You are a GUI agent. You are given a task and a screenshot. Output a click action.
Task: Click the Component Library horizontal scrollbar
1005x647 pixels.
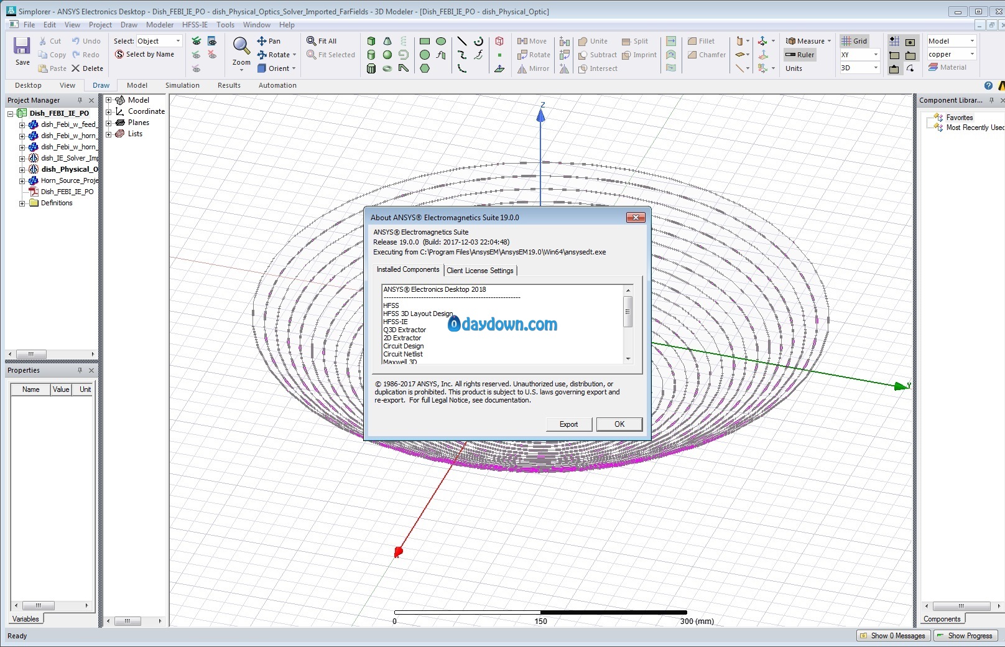point(961,606)
